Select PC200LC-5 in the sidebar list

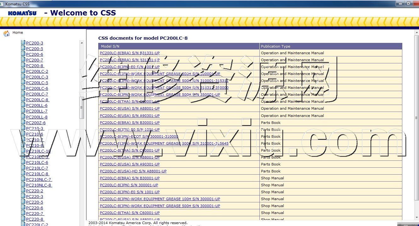point(37,83)
